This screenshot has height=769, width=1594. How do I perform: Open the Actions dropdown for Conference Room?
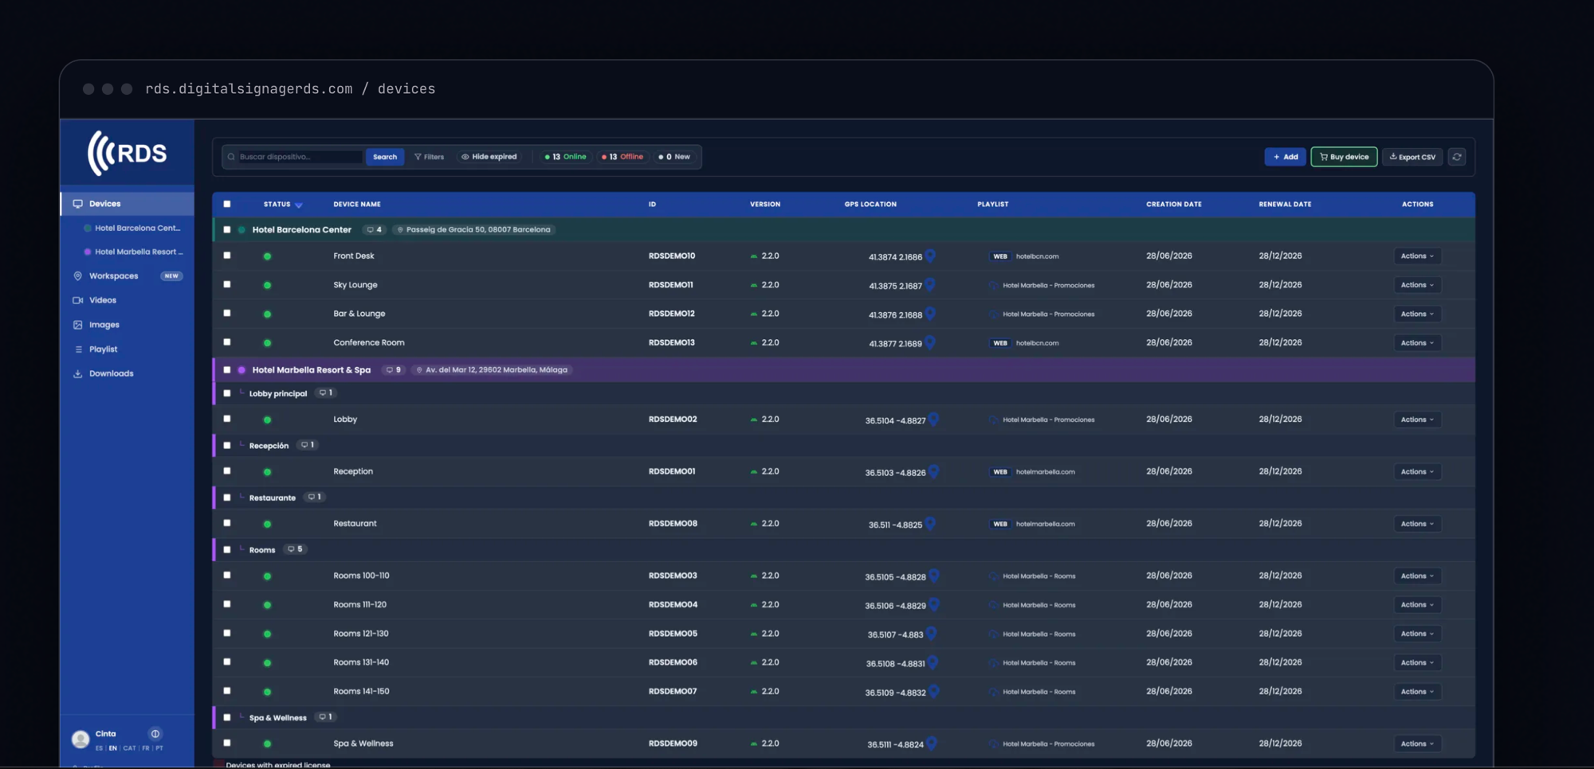(1417, 343)
